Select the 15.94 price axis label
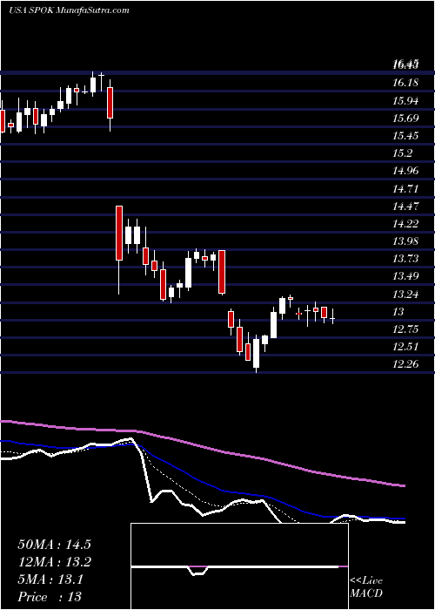This screenshot has width=435, height=610. [405, 101]
